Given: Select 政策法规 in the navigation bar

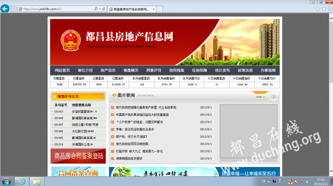Looking at the screenshot, I should [x=245, y=70].
